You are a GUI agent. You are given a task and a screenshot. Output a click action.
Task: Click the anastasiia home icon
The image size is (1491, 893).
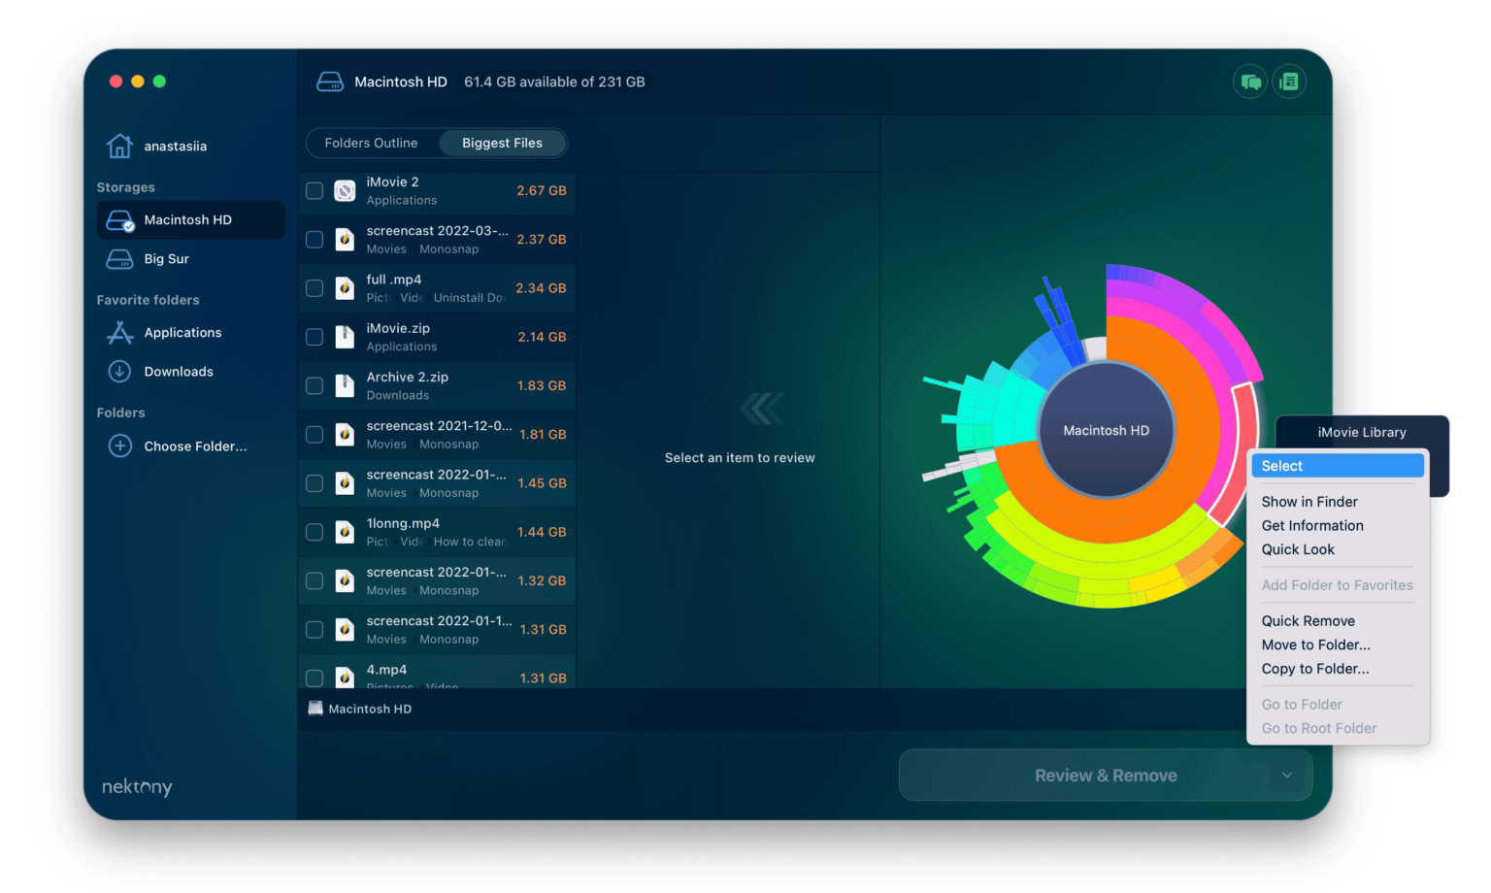119,145
